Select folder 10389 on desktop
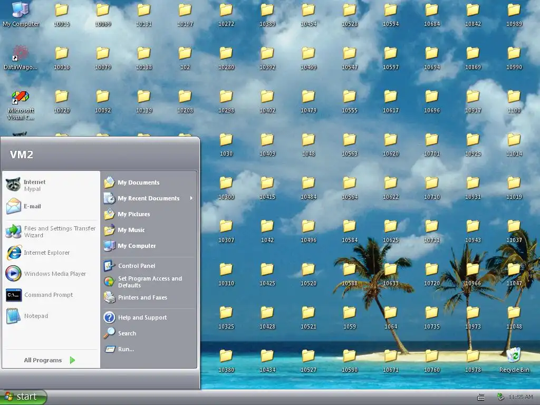 tap(267, 14)
